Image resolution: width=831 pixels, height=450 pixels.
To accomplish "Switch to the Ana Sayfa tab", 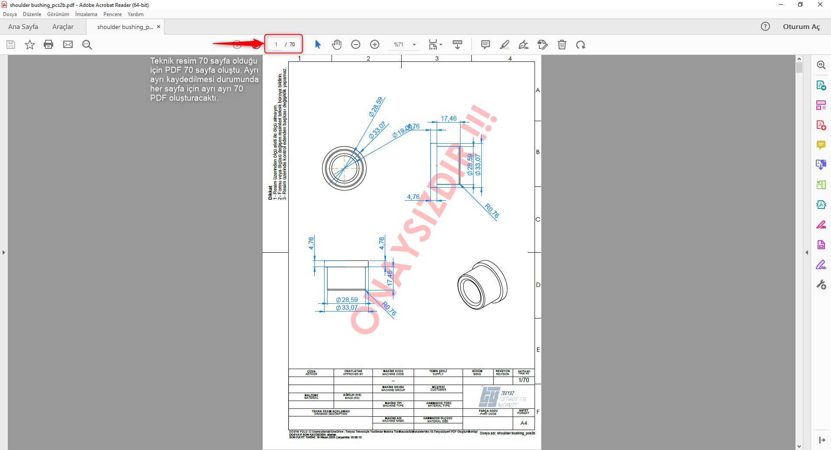I will (23, 27).
